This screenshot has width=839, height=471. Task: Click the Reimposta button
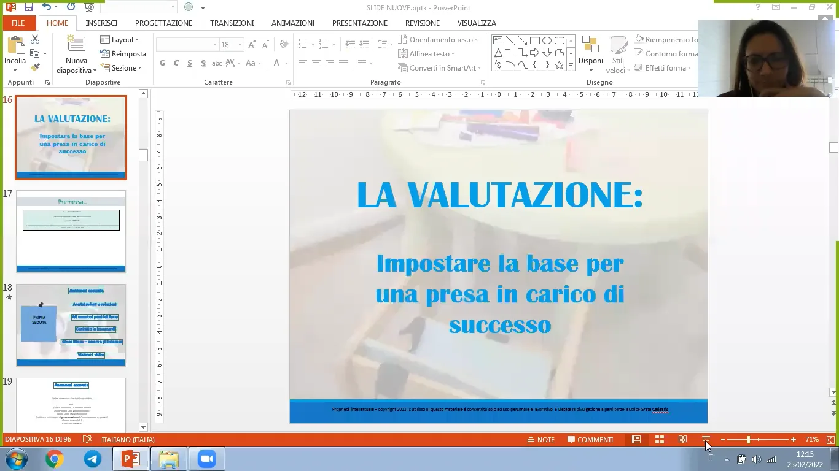(123, 54)
